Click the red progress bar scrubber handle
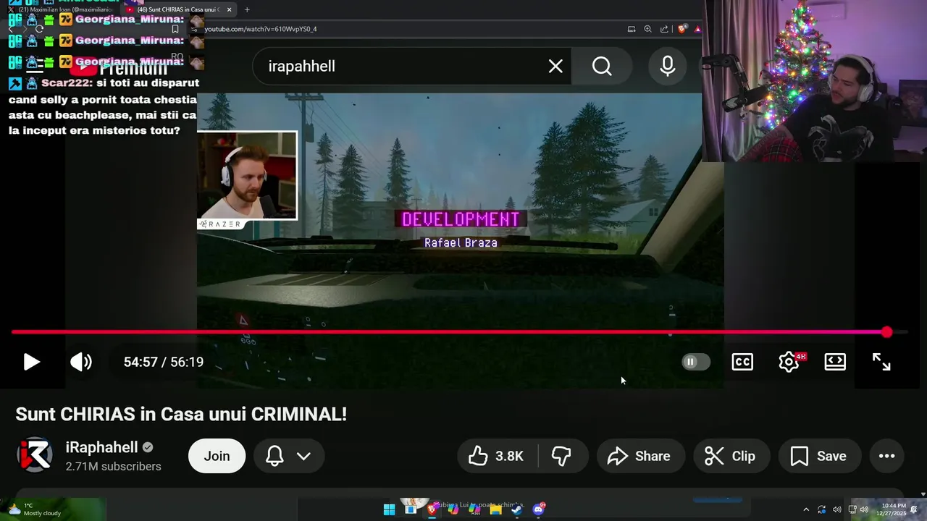Image resolution: width=927 pixels, height=521 pixels. tap(886, 332)
